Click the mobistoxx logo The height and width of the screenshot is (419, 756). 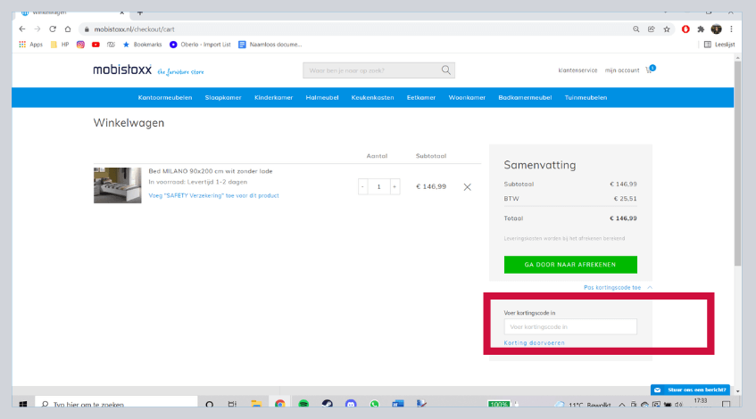pyautogui.click(x=123, y=70)
